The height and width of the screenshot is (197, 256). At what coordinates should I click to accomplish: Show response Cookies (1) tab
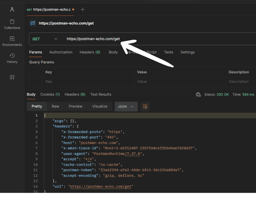tap(50, 95)
